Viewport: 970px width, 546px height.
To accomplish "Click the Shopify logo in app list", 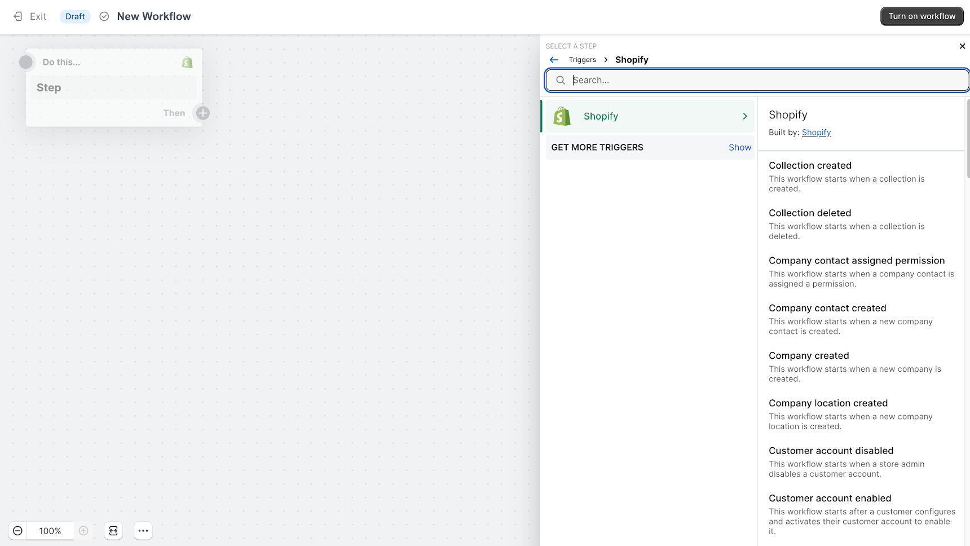I will click(x=562, y=116).
